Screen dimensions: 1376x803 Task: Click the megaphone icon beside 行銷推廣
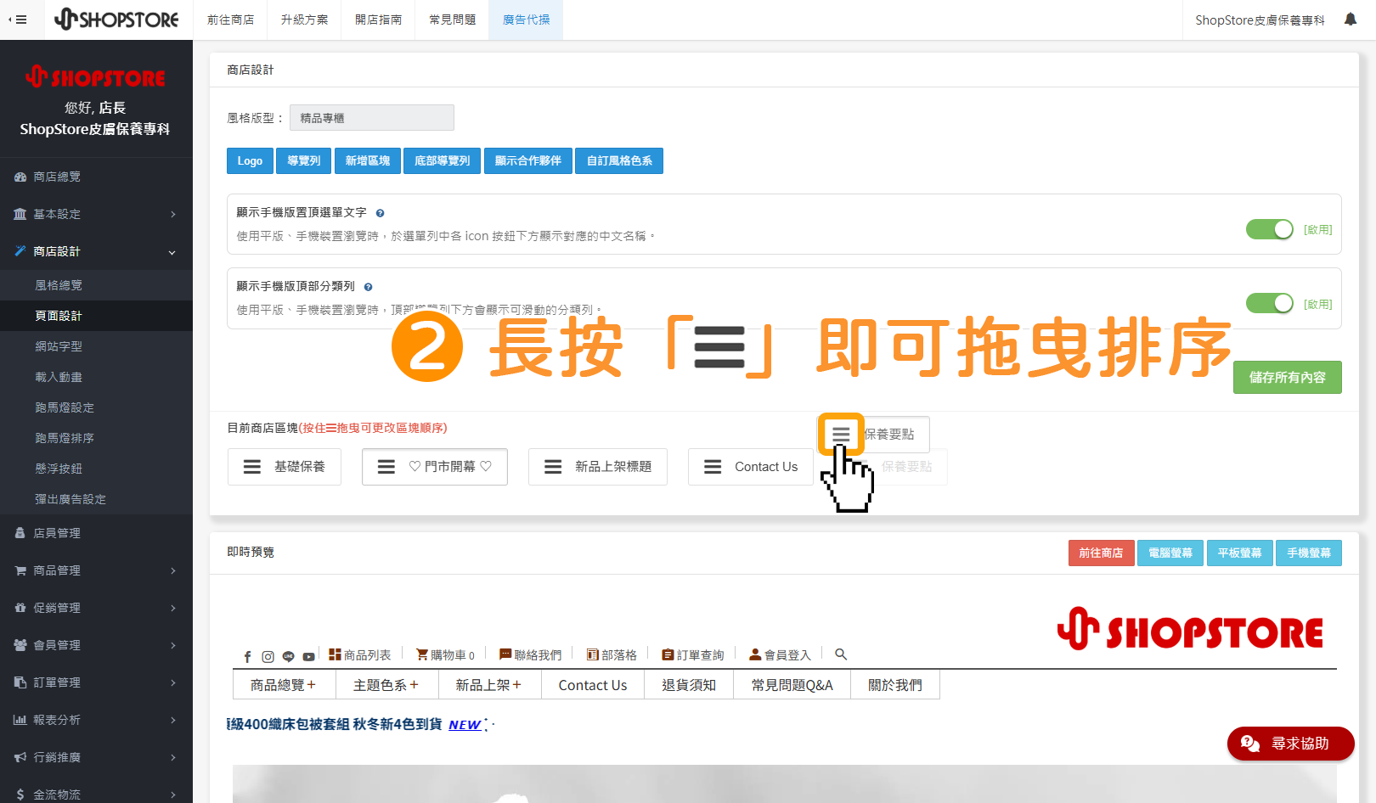click(20, 757)
